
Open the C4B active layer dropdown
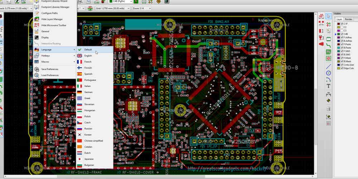click(121, 1)
